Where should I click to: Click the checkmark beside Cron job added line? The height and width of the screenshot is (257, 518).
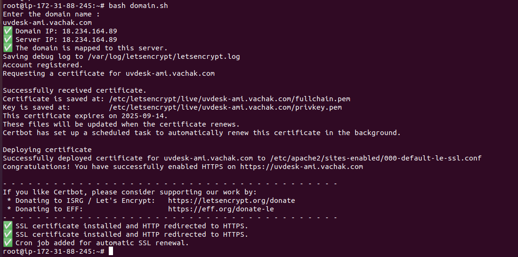pyautogui.click(x=7, y=243)
